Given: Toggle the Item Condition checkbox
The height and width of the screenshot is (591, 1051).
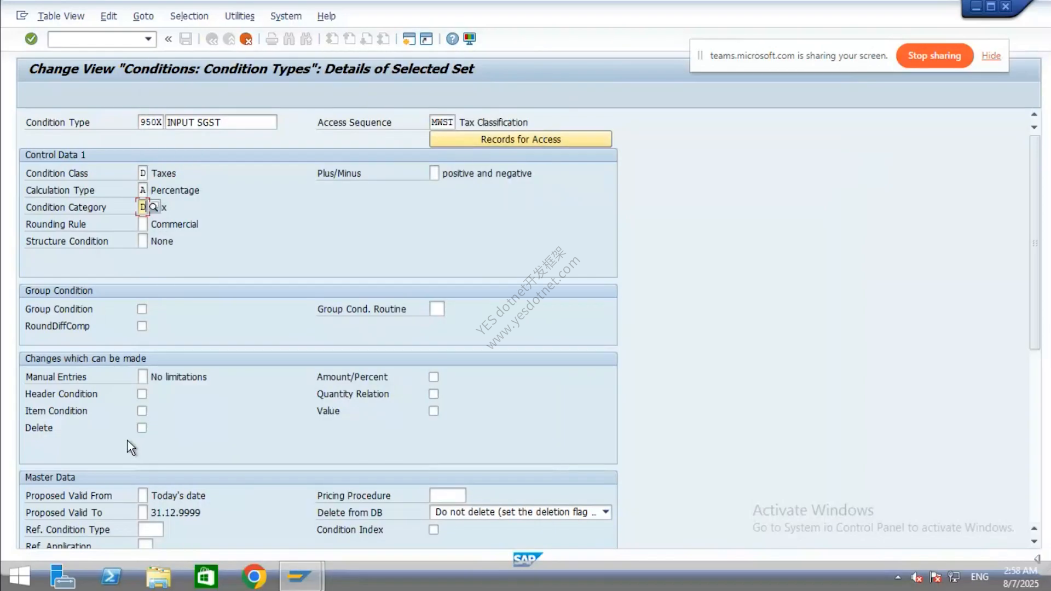Looking at the screenshot, I should (142, 411).
